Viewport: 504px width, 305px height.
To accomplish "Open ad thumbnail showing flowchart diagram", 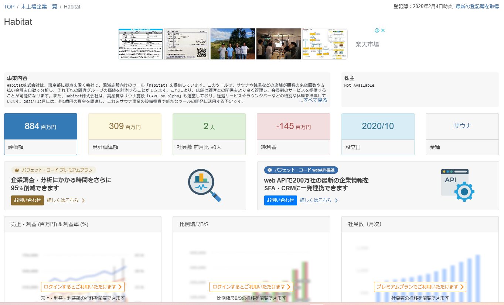I will point(325,44).
